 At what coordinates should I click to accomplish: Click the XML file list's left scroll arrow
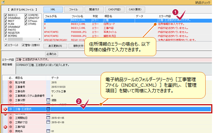[6, 39]
